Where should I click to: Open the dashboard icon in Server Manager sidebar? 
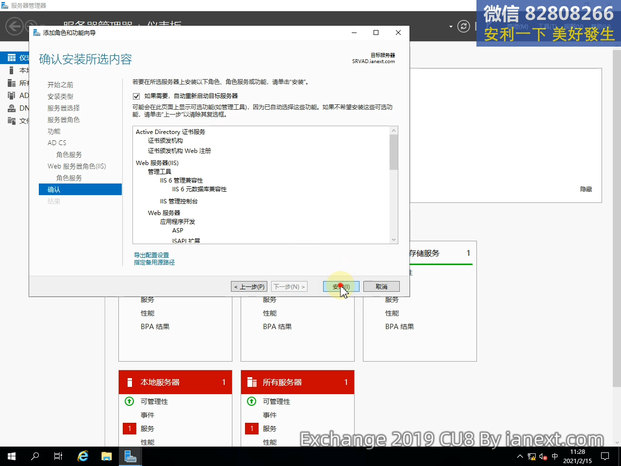click(12, 58)
